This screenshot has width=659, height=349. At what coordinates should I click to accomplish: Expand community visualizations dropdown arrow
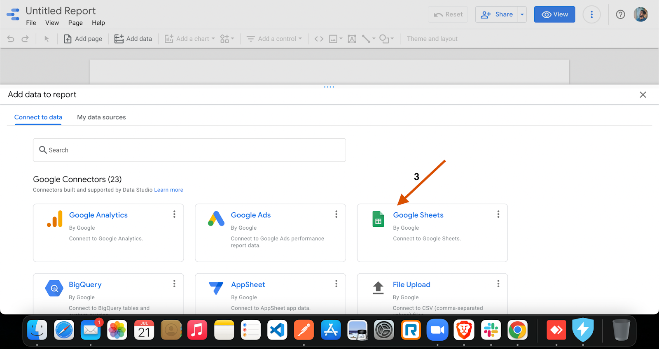point(232,39)
